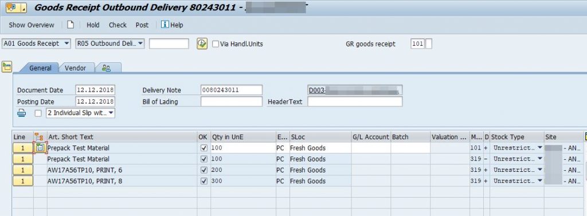Image resolution: width=587 pixels, height=216 pixels.
Task: Open the A01 Goods Receipt dropdown
Action: point(36,44)
